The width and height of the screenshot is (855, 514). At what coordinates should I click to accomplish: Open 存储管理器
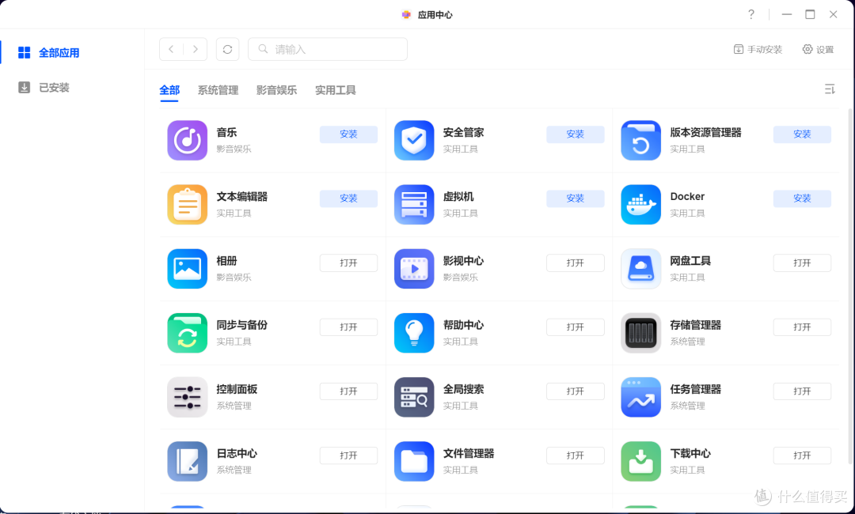(x=802, y=327)
